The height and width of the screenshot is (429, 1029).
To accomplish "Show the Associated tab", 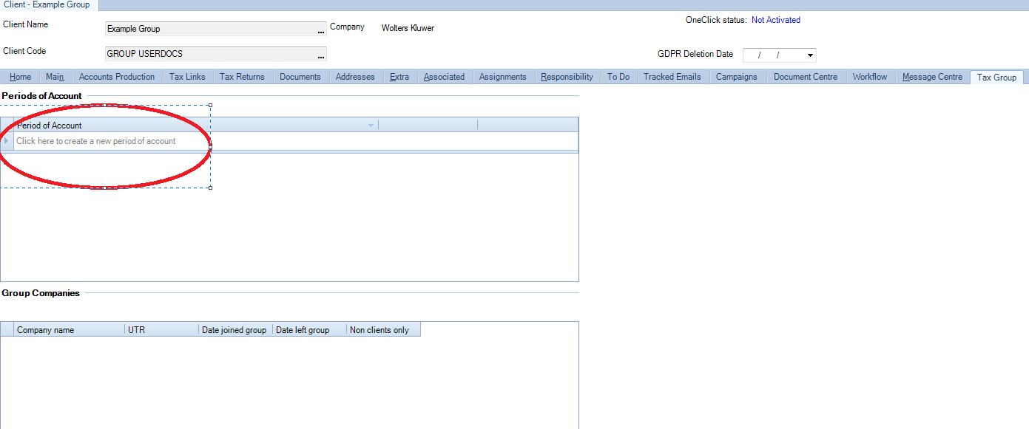I will click(x=444, y=77).
